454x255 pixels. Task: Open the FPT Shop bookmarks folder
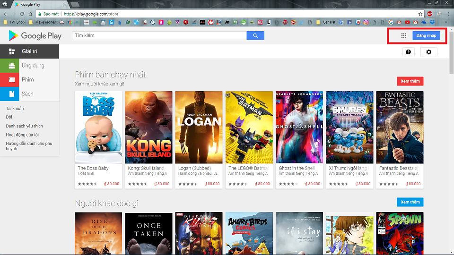point(14,22)
